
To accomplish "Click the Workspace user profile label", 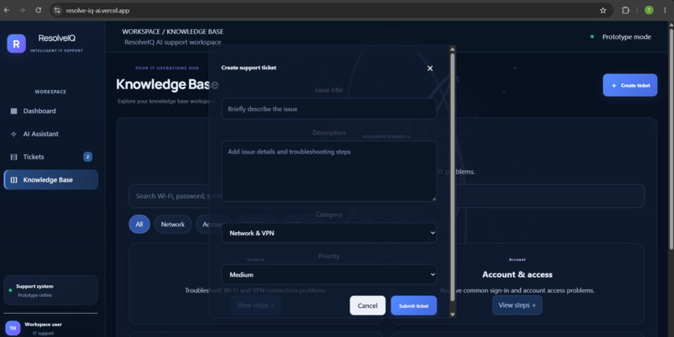I will (43, 324).
